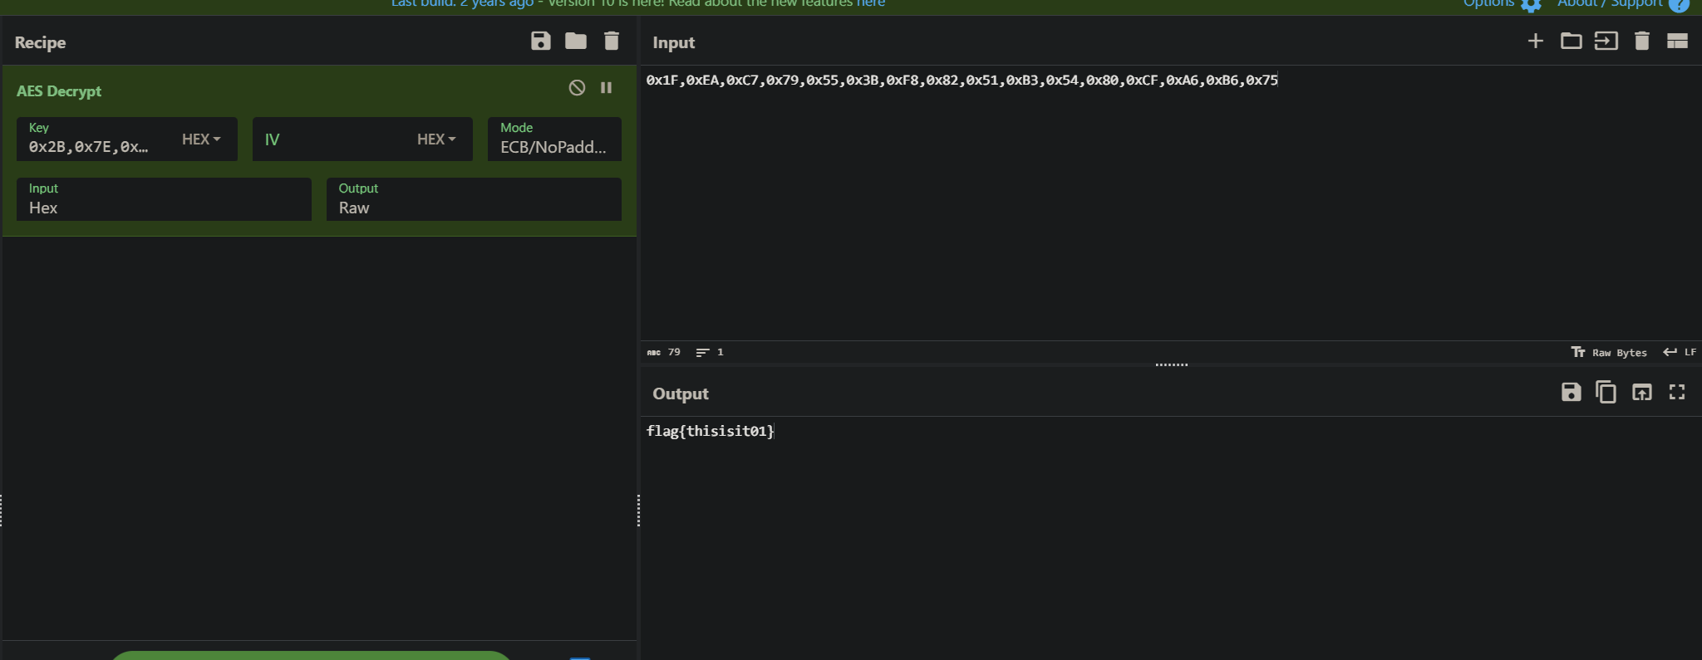The height and width of the screenshot is (660, 1702).
Task: Click the input character count 79
Action: point(664,353)
